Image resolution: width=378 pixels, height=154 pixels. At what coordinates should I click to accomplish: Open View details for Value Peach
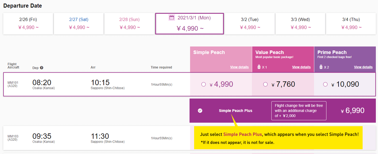301,67
